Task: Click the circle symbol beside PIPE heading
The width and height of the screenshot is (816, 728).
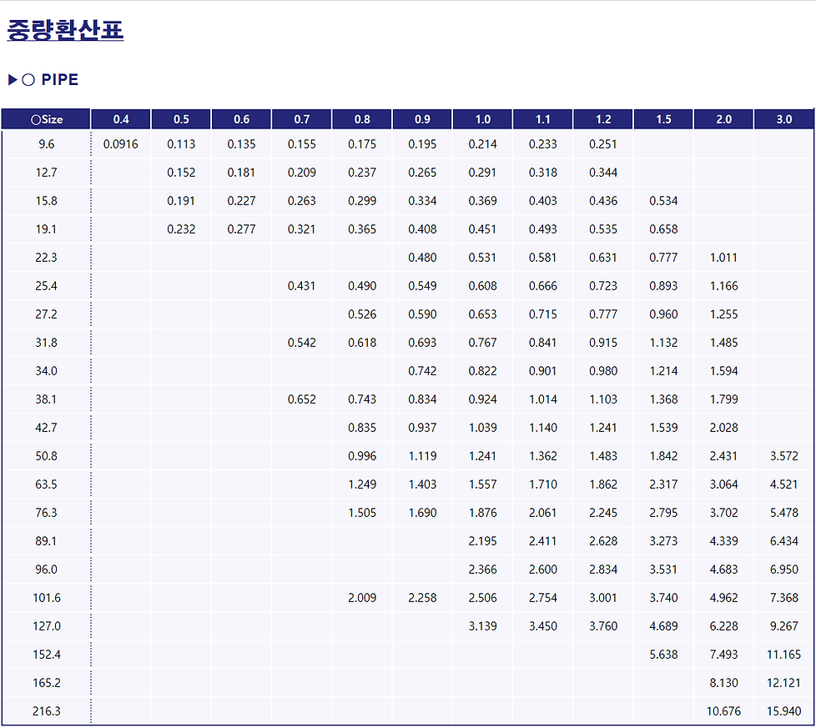Action: coord(28,79)
